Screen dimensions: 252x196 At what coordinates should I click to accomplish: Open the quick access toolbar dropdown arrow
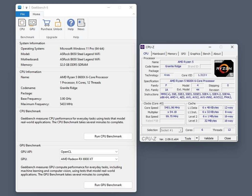[x=27, y=8]
